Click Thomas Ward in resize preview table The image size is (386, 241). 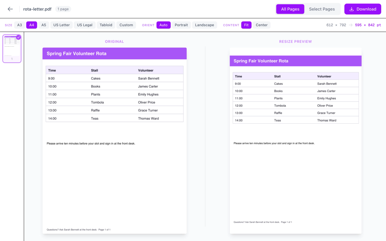[x=327, y=121]
